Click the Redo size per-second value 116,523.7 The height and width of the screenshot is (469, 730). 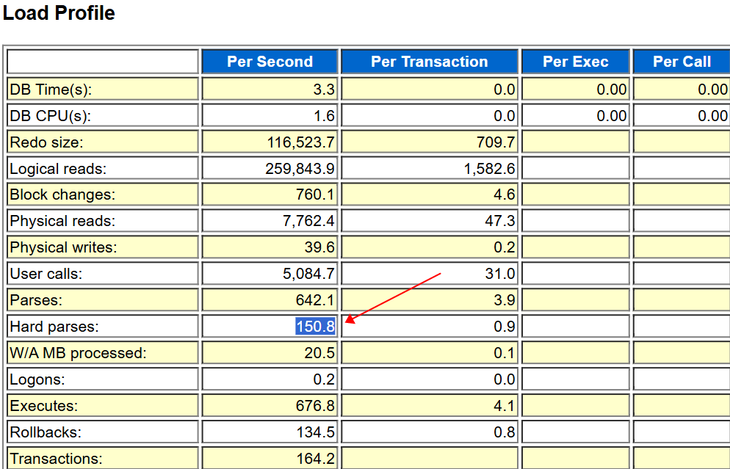coord(300,142)
